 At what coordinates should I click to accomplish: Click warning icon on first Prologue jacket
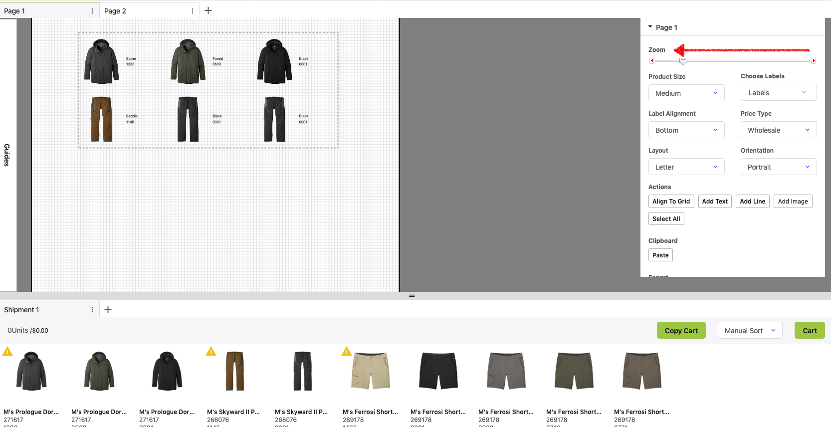pos(7,352)
